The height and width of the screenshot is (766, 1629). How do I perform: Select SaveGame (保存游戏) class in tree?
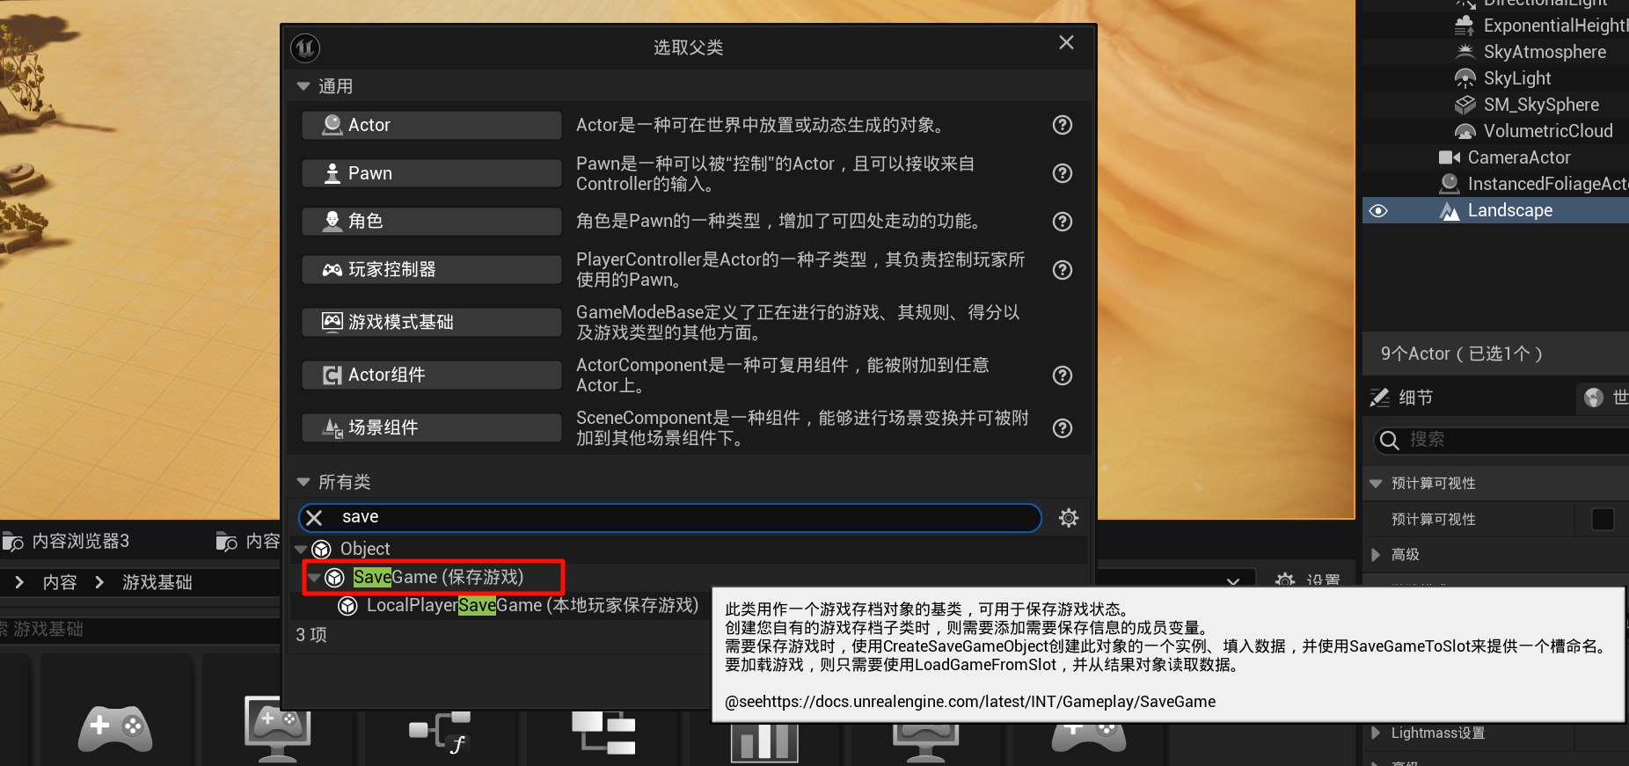point(437,577)
